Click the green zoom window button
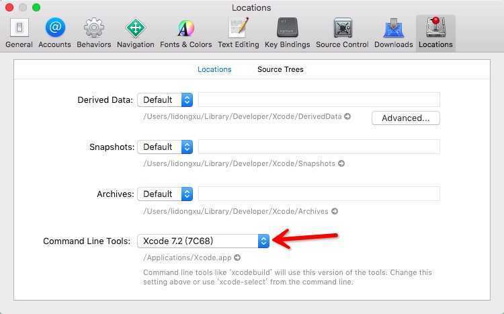 coord(36,7)
